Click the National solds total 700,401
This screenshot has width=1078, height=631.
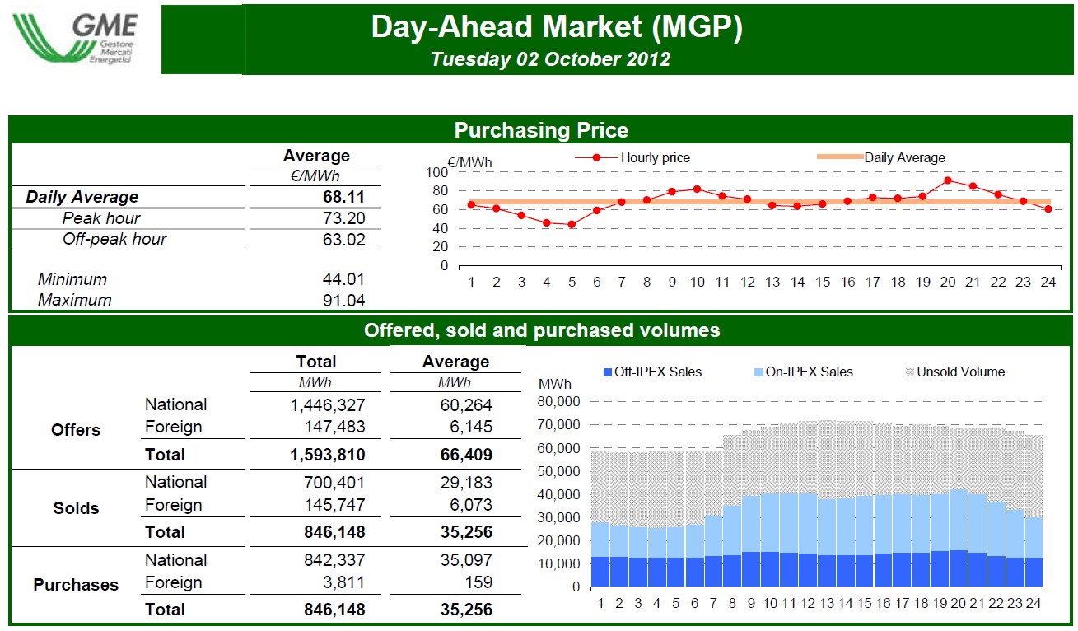tap(334, 482)
